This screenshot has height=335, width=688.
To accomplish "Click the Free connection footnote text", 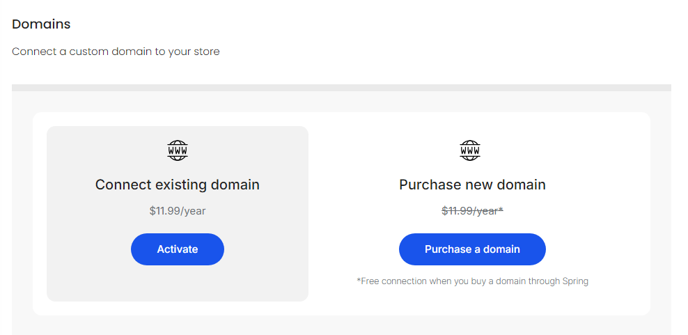I will coord(472,281).
